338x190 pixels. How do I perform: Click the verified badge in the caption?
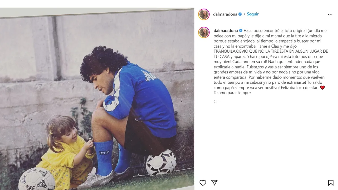click(241, 31)
